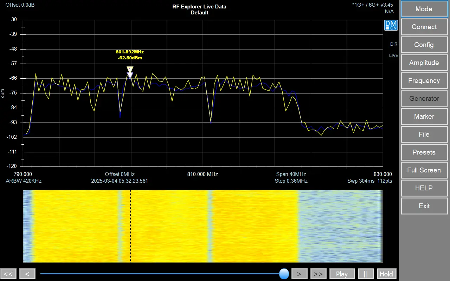The image size is (450, 281).
Task: Open the Connect menu
Action: (x=424, y=27)
